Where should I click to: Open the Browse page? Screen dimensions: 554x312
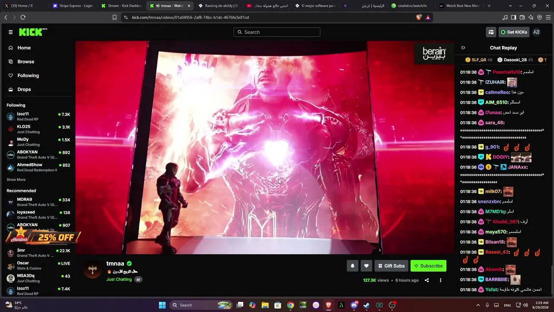[x=26, y=62]
